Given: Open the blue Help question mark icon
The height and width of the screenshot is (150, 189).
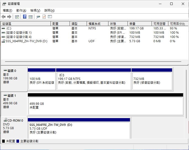Looking at the screenshot, I should 25,17.
